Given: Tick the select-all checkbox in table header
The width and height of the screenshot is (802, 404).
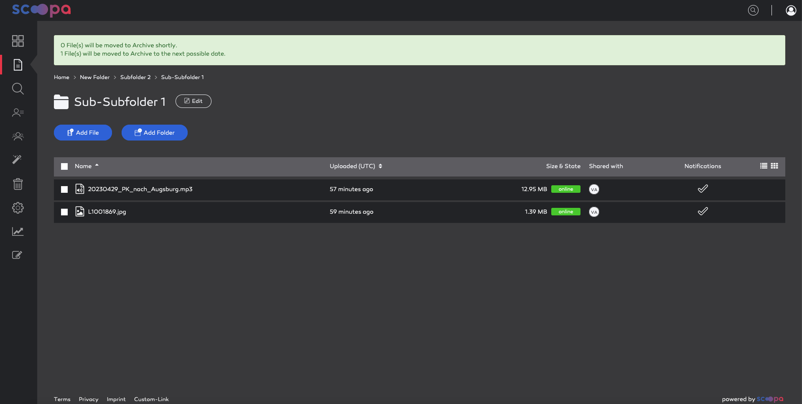Looking at the screenshot, I should click(64, 166).
